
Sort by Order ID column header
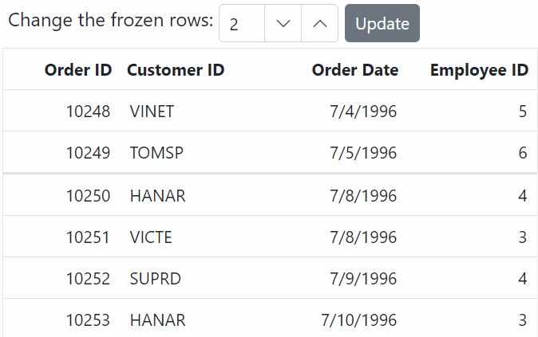point(78,70)
